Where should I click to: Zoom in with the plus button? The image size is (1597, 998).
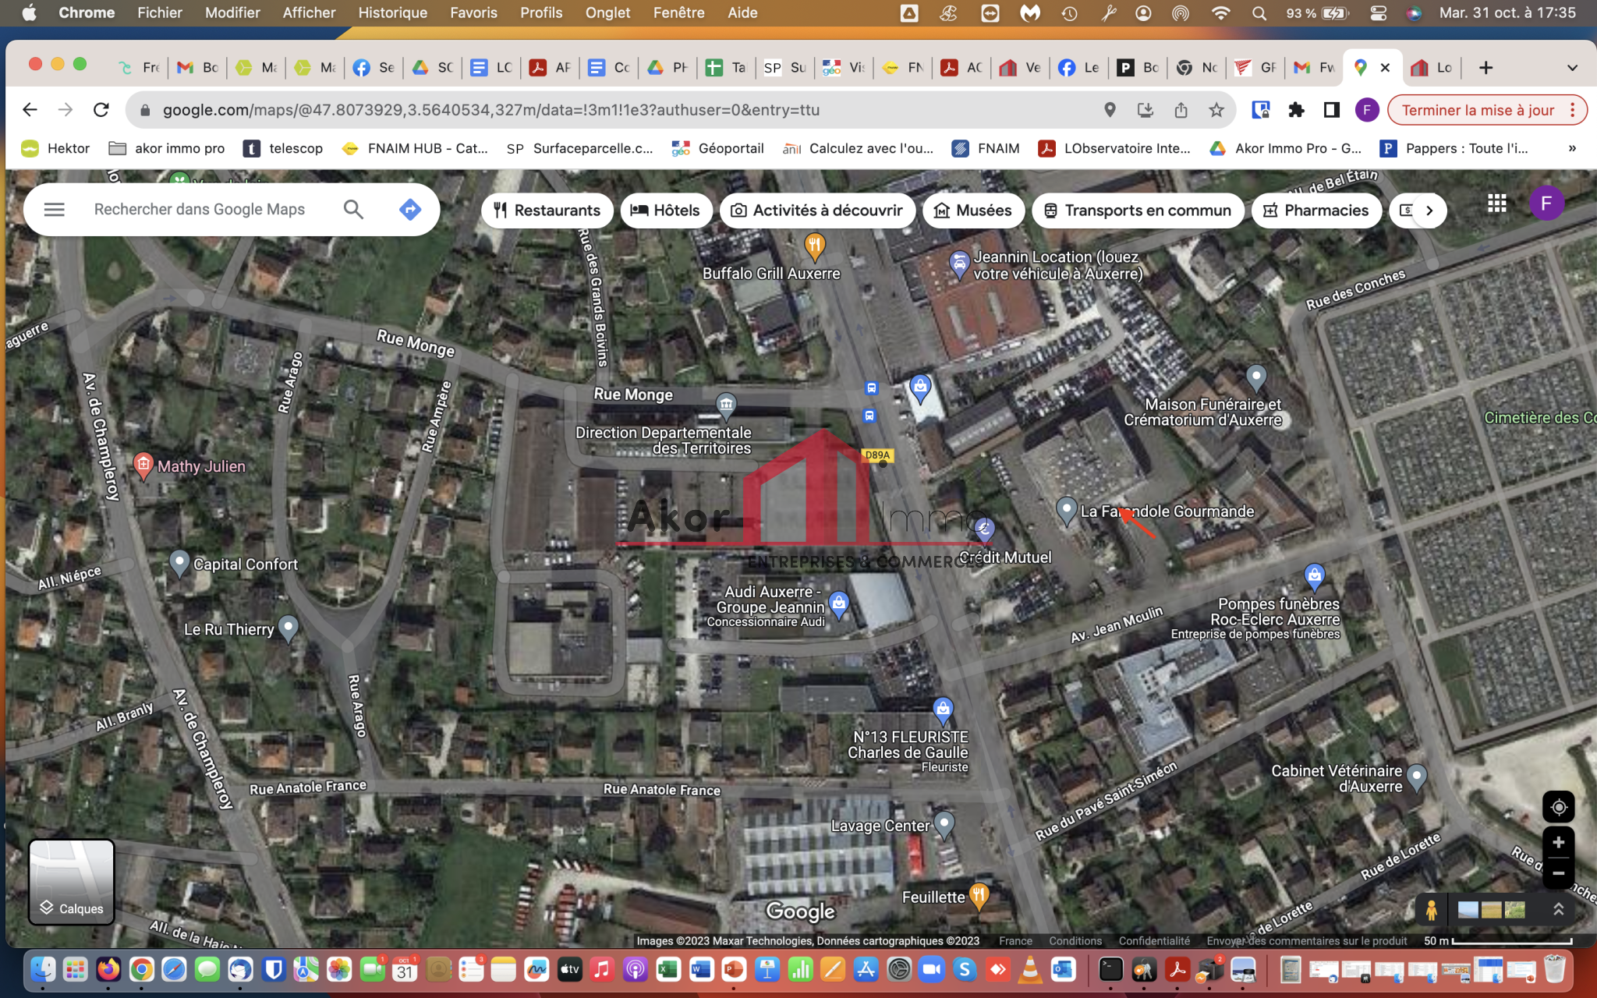pyautogui.click(x=1558, y=842)
